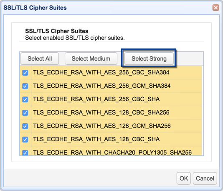223x191 pixels.
Task: Dismiss dialog with Cancel button
Action: (x=205, y=178)
